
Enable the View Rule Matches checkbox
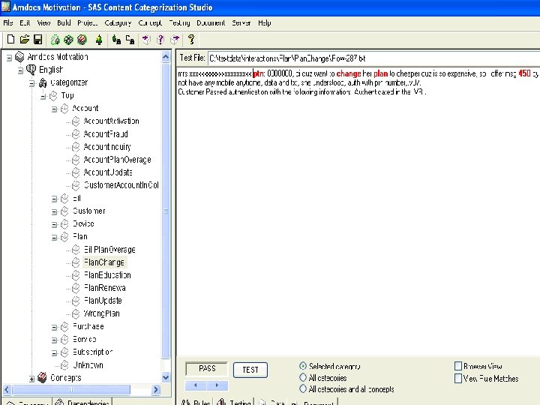tap(458, 379)
